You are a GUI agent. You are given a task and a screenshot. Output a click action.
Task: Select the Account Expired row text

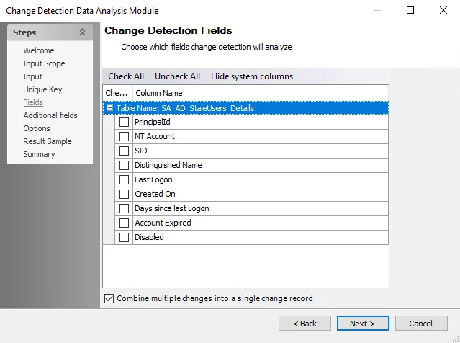coord(163,223)
